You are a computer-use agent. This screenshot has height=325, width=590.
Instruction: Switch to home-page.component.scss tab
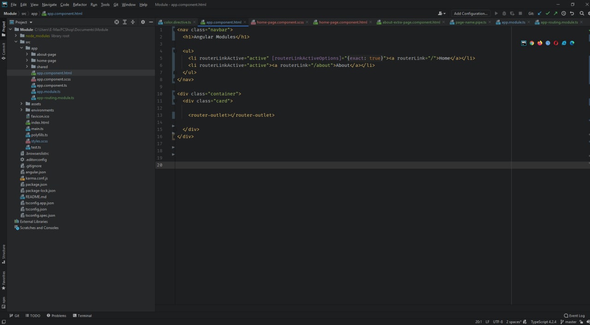point(280,22)
